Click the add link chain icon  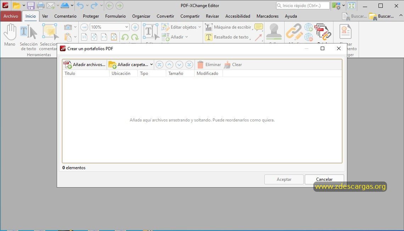point(294,32)
